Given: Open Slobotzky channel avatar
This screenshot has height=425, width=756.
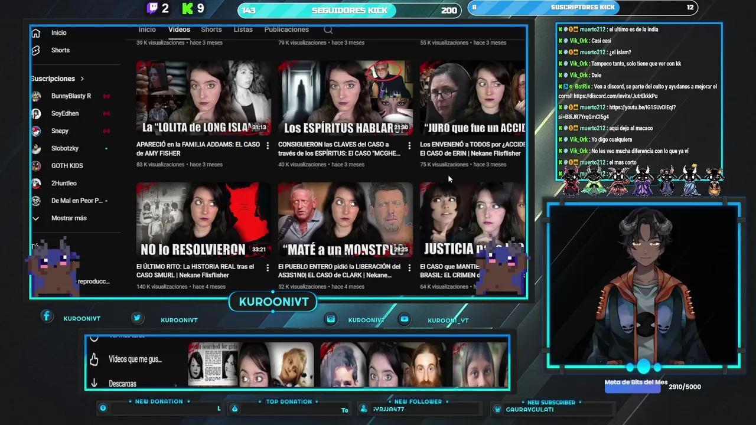Looking at the screenshot, I should pyautogui.click(x=37, y=148).
